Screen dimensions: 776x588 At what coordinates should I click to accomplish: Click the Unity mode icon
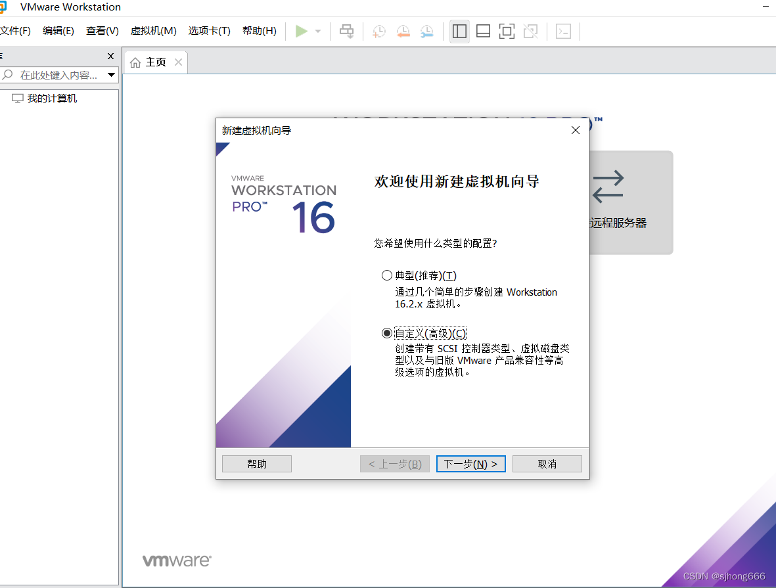coord(530,31)
